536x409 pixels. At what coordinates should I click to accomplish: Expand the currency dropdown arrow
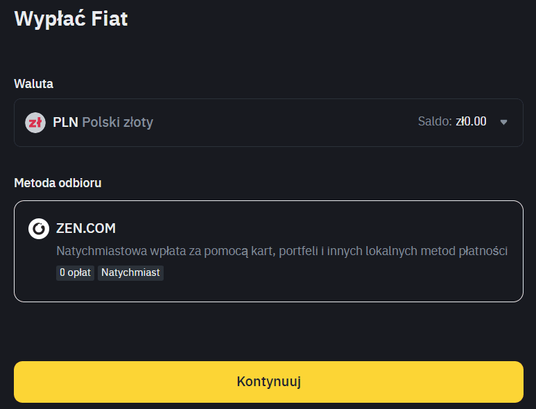click(504, 123)
